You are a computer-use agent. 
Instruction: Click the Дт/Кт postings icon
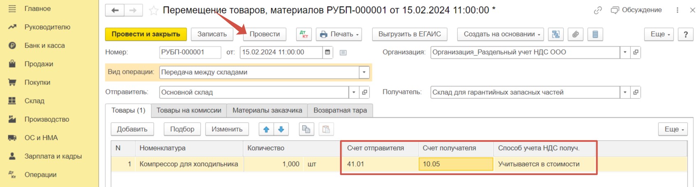[x=304, y=34]
